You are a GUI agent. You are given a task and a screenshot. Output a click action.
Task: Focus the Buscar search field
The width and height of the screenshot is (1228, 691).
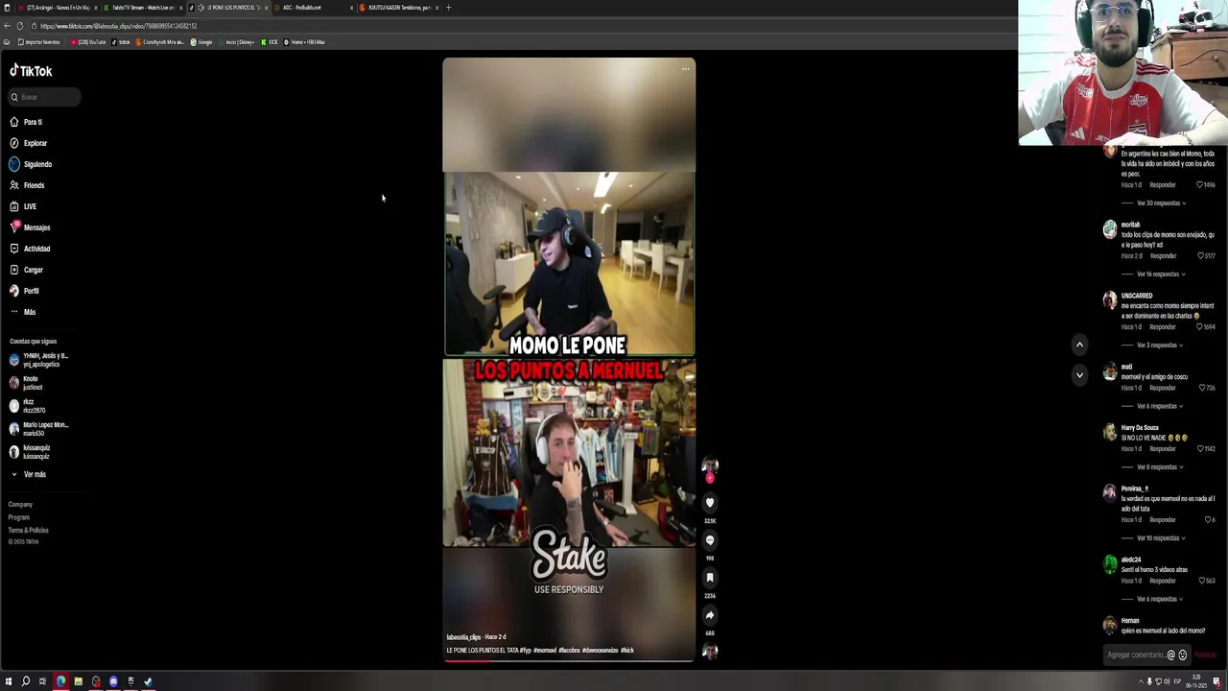(45, 97)
